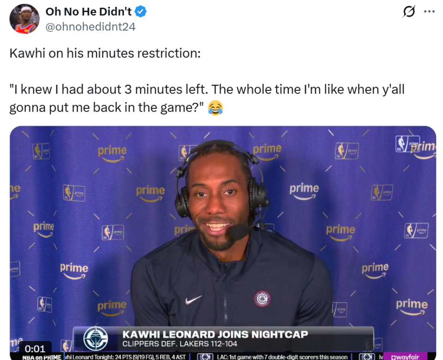443x360 pixels.
Task: Click the round Clippers badge on jacket
Action: (x=262, y=299)
